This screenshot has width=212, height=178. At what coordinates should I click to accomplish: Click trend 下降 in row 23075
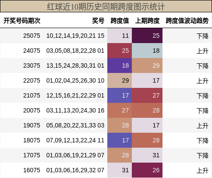(x=202, y=66)
